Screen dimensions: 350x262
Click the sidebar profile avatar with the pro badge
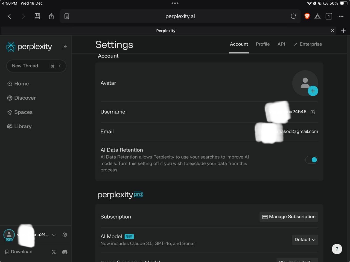coord(9,235)
